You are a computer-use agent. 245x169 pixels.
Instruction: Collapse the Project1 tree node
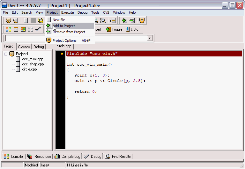click(6, 54)
